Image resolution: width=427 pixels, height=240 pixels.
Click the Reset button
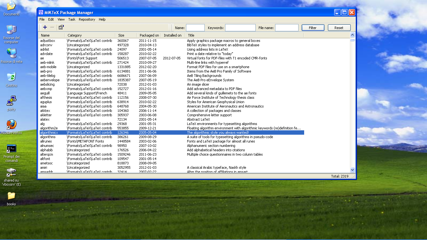click(x=339, y=28)
